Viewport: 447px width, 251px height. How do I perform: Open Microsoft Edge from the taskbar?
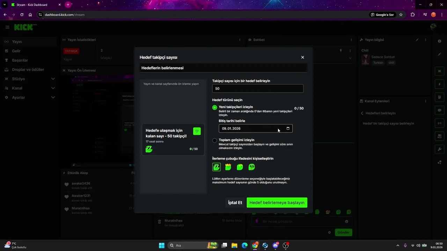pyautogui.click(x=244, y=245)
